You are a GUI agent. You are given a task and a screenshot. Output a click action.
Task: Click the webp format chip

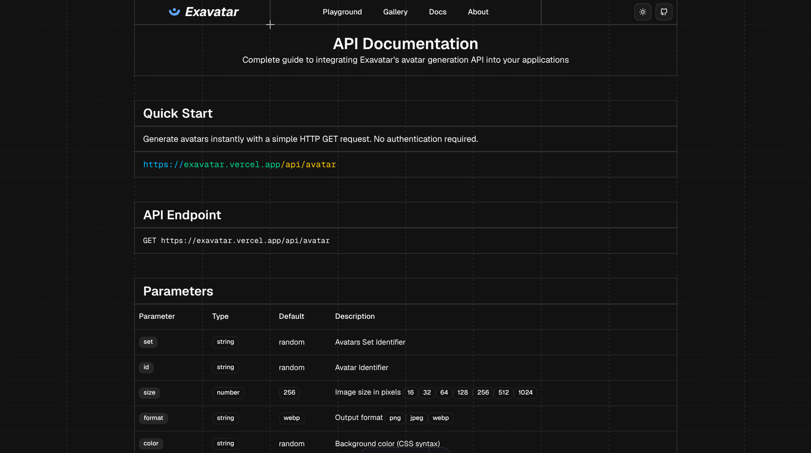coord(440,418)
